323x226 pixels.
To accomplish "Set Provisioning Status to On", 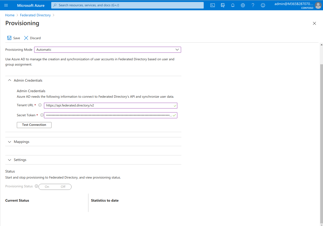I will 47,187.
